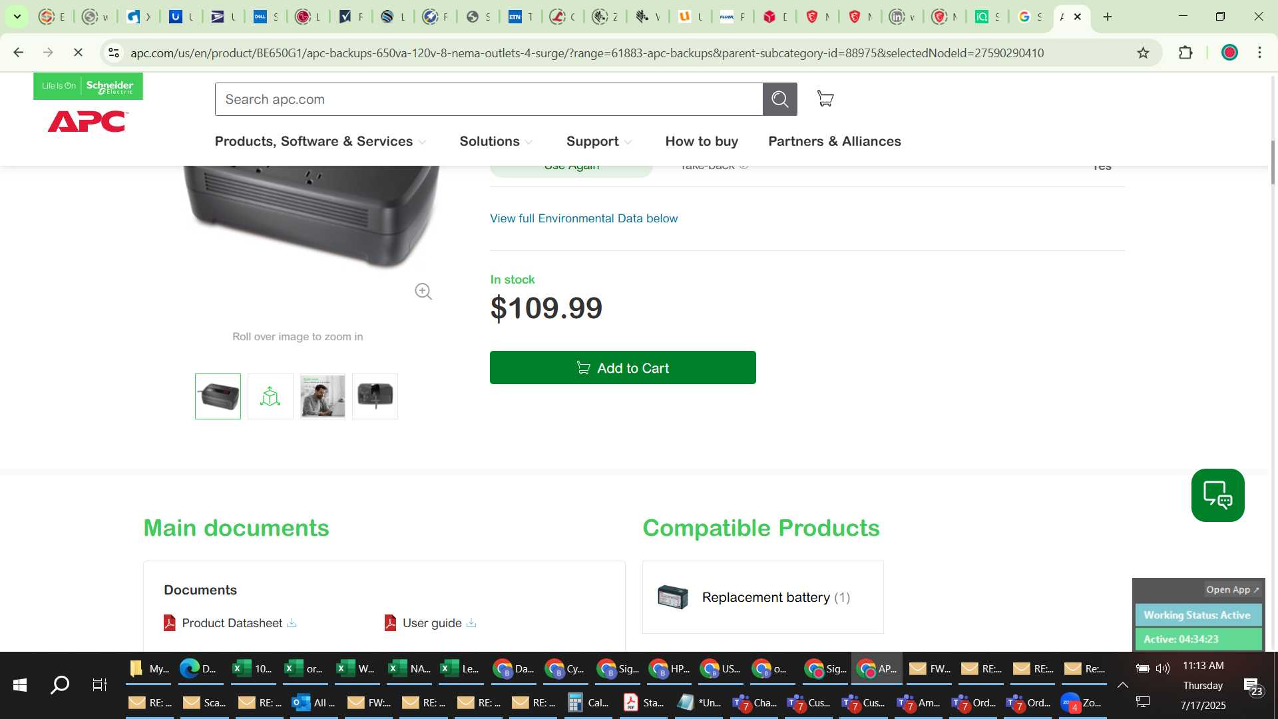
Task: Open the Chrome profile avatar
Action: pos(1229,53)
